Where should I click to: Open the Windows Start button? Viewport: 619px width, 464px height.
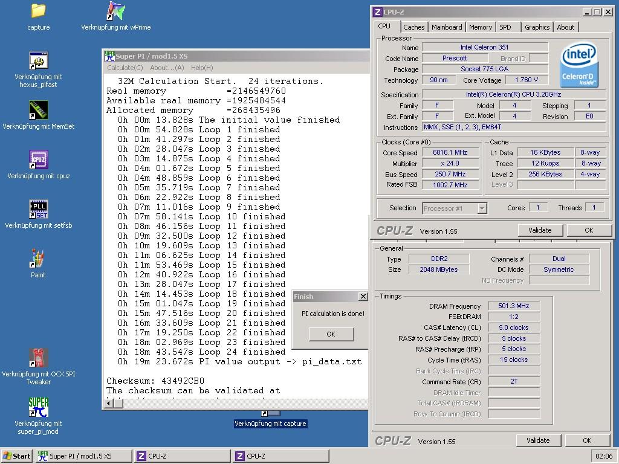point(16,456)
